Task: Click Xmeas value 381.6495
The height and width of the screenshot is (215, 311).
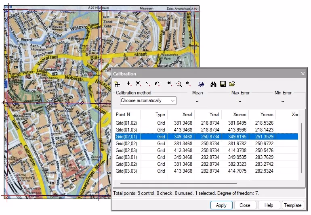Action: [x=237, y=123]
